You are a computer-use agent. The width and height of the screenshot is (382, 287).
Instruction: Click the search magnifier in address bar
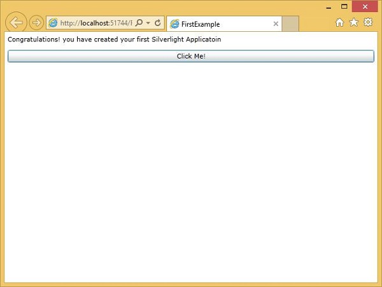point(139,23)
